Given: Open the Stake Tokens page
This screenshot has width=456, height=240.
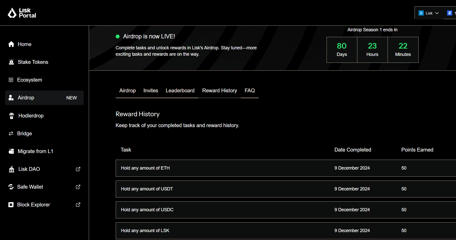Looking at the screenshot, I should pos(33,62).
